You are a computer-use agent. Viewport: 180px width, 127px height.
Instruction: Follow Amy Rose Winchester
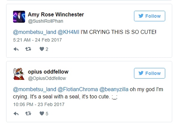(x=150, y=16)
